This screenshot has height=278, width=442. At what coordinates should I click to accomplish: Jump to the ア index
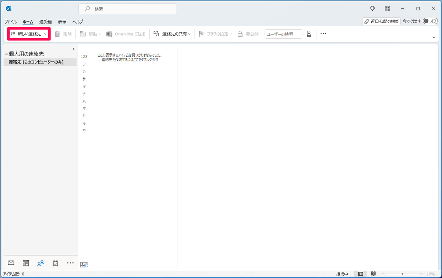pos(84,64)
